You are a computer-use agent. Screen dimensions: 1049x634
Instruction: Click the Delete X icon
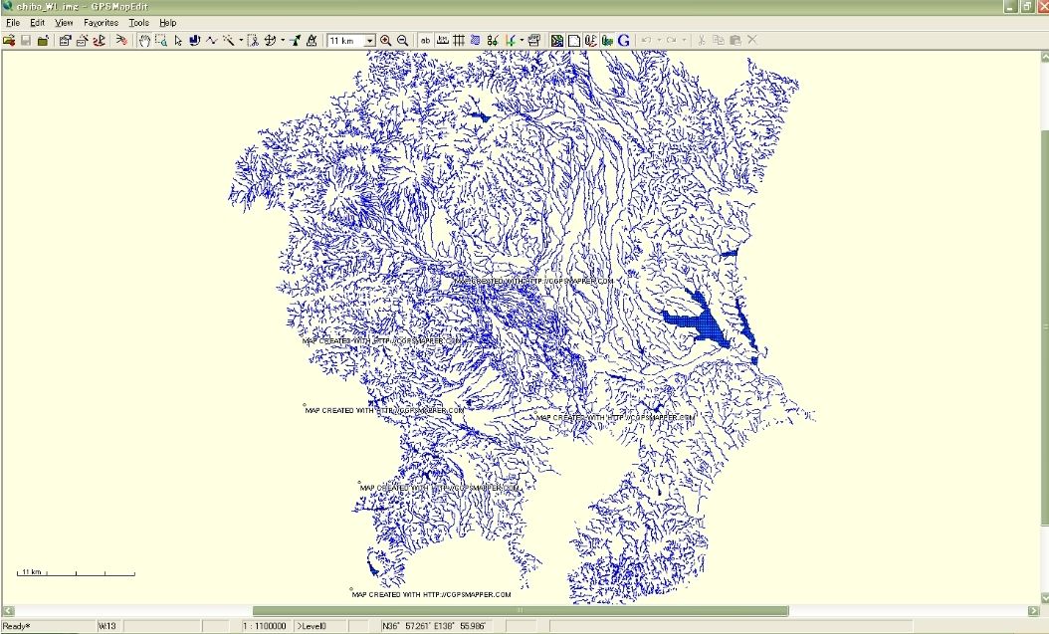click(x=752, y=40)
